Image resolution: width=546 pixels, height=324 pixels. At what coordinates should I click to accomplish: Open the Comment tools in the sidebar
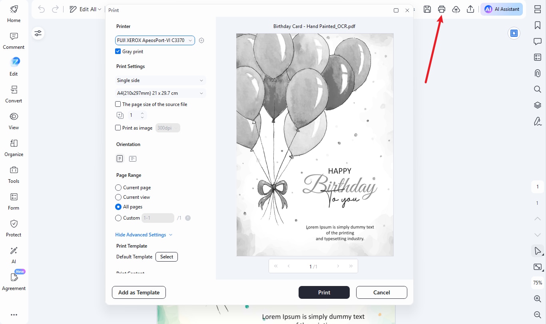point(14,41)
